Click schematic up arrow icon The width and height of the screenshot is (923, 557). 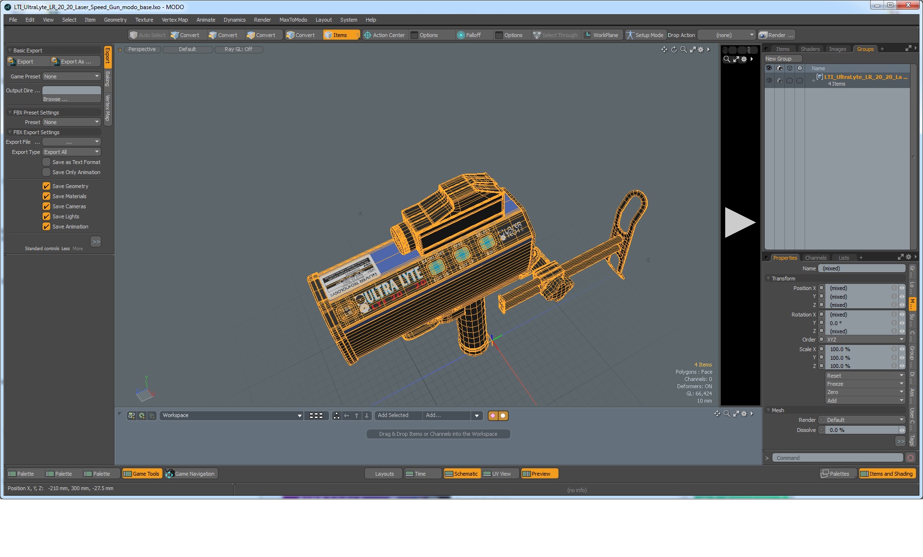357,416
